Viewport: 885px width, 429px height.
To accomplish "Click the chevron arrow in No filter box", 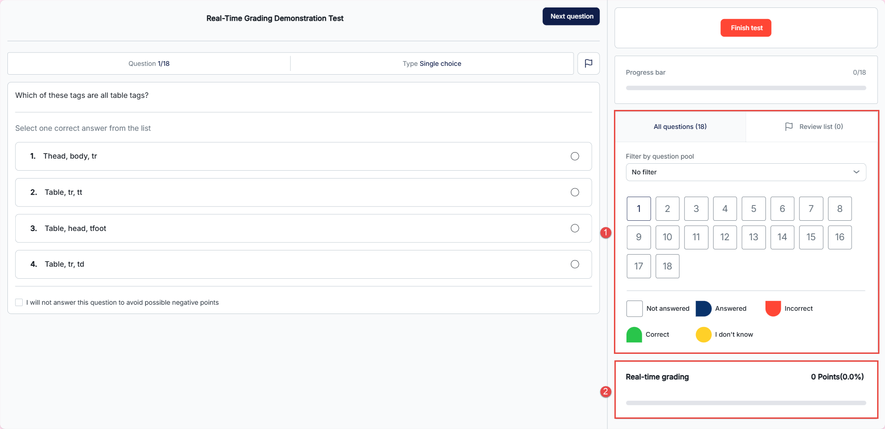I will click(x=856, y=172).
